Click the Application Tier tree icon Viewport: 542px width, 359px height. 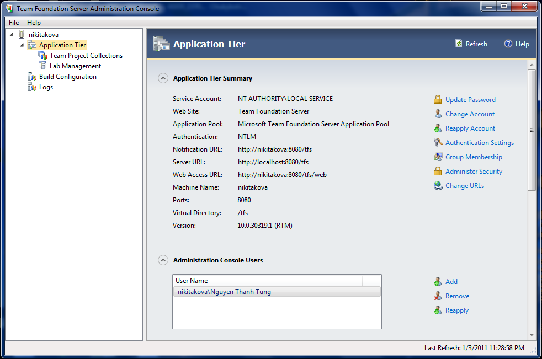point(32,45)
